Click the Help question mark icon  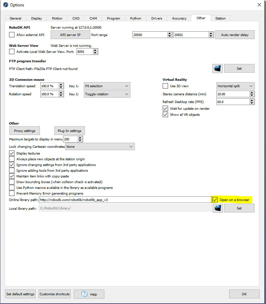pyautogui.click(x=85, y=294)
